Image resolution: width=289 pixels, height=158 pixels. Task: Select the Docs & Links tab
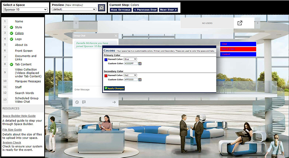pos(238,49)
